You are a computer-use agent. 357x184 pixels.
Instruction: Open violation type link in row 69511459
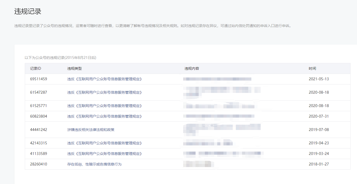point(105,79)
